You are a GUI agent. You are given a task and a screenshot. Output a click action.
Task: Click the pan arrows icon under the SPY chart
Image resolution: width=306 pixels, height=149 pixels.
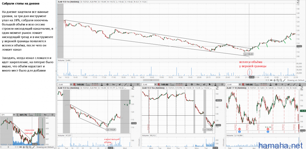[x=20, y=147]
